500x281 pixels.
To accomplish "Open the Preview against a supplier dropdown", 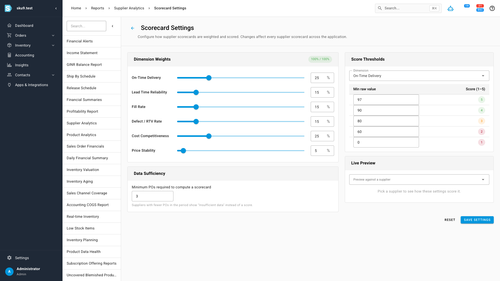I will pos(419,180).
